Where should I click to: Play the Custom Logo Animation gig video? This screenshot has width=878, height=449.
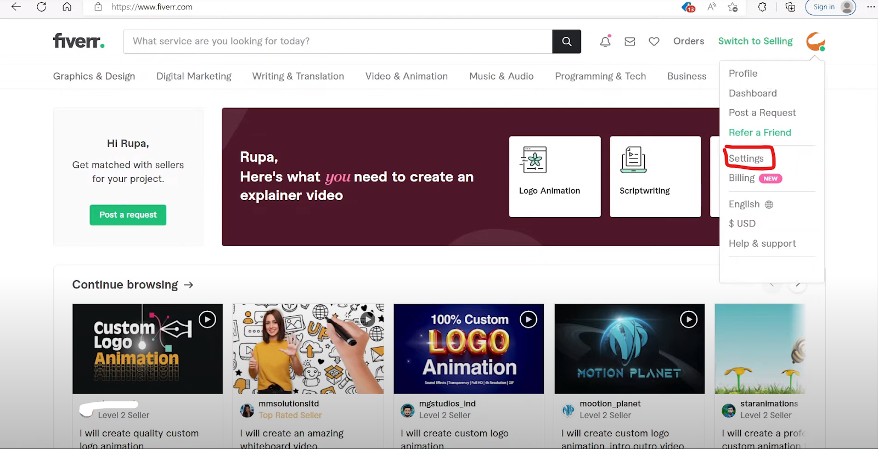207,320
